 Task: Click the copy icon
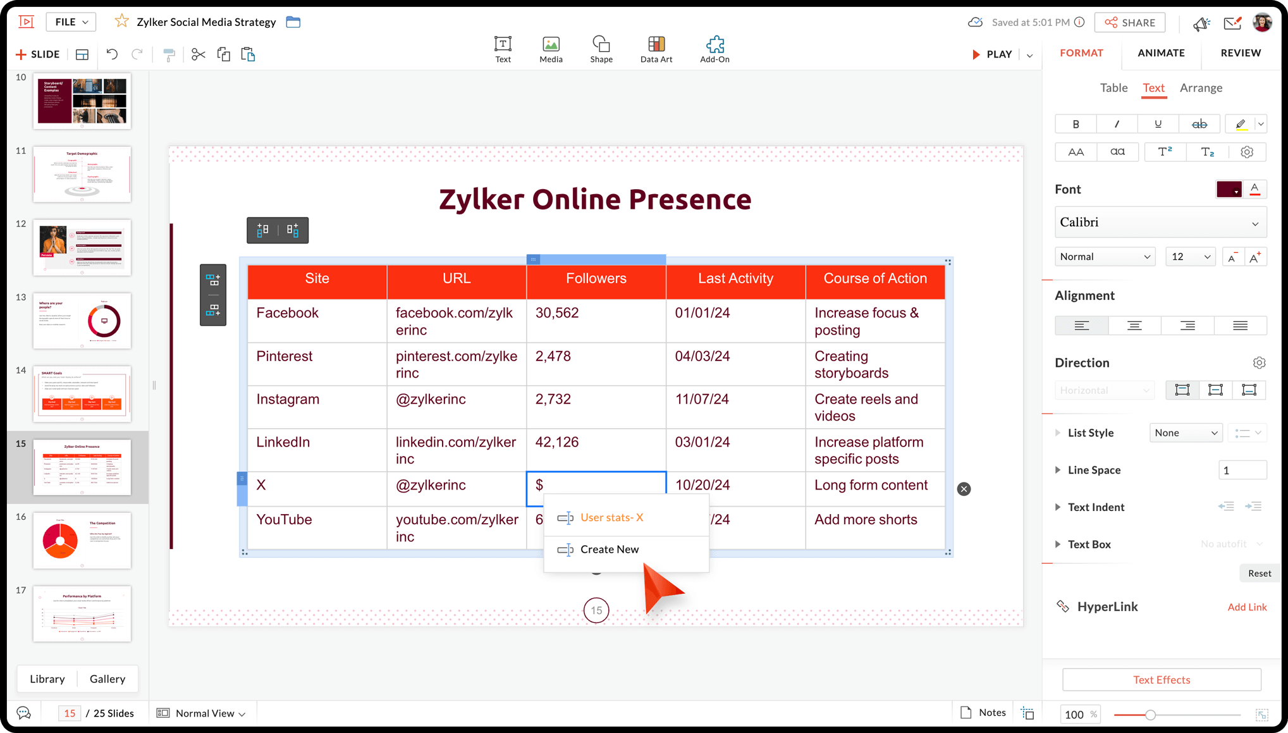(x=223, y=54)
